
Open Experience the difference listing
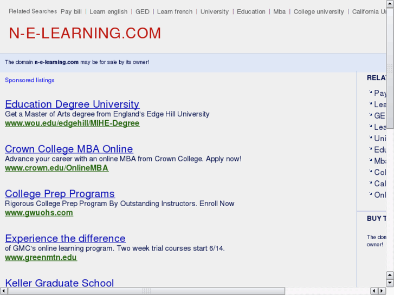coord(66,238)
